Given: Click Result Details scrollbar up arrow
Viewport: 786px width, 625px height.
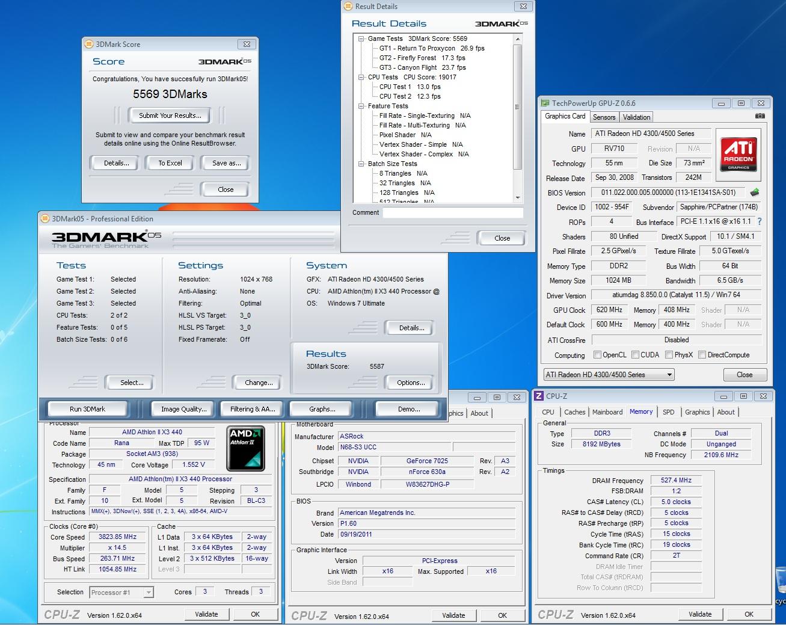Looking at the screenshot, I should [518, 38].
